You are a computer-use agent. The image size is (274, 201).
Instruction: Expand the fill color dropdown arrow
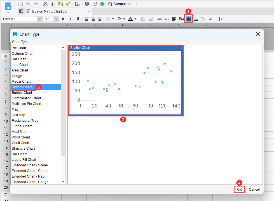point(124,19)
